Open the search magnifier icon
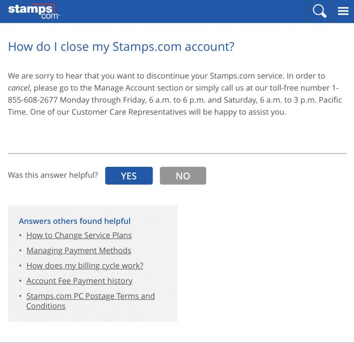The image size is (354, 343). [320, 11]
